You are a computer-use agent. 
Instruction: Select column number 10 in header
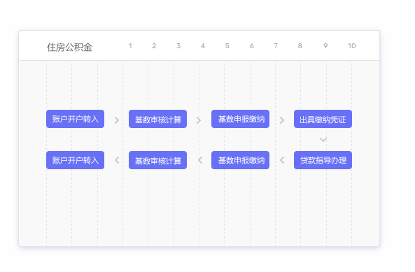(x=352, y=46)
